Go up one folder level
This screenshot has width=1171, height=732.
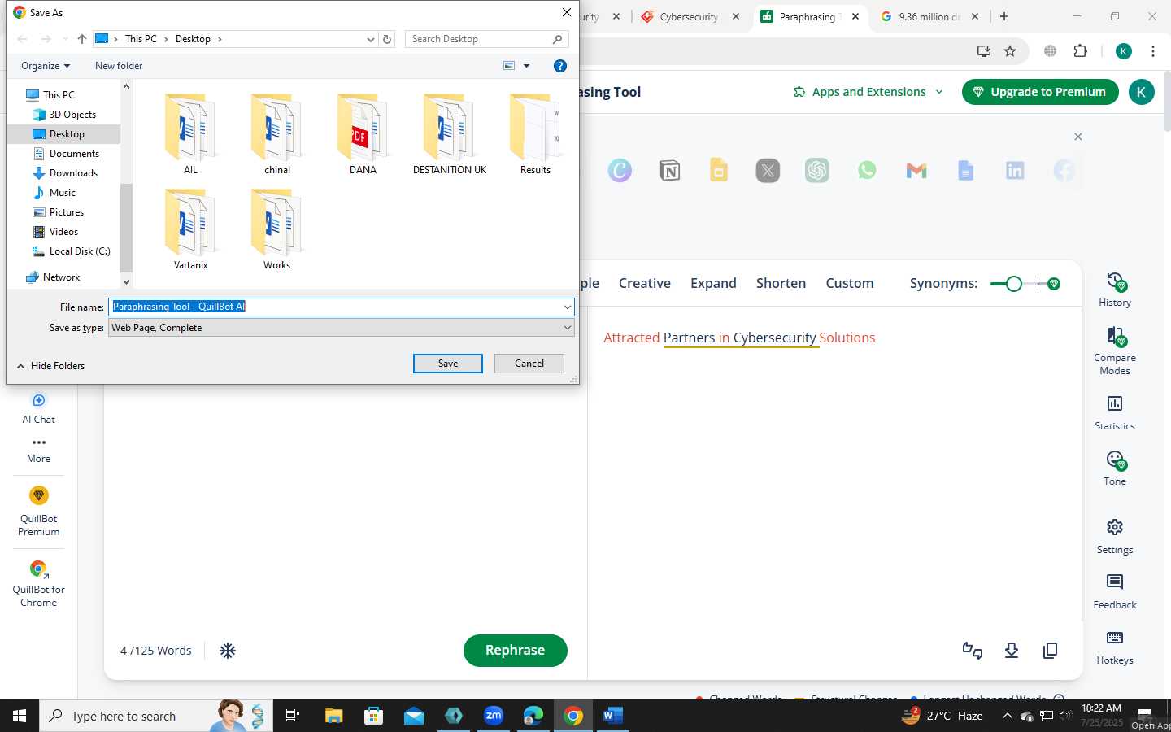[82, 39]
